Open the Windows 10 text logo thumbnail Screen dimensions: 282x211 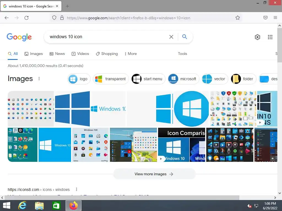coord(108,109)
